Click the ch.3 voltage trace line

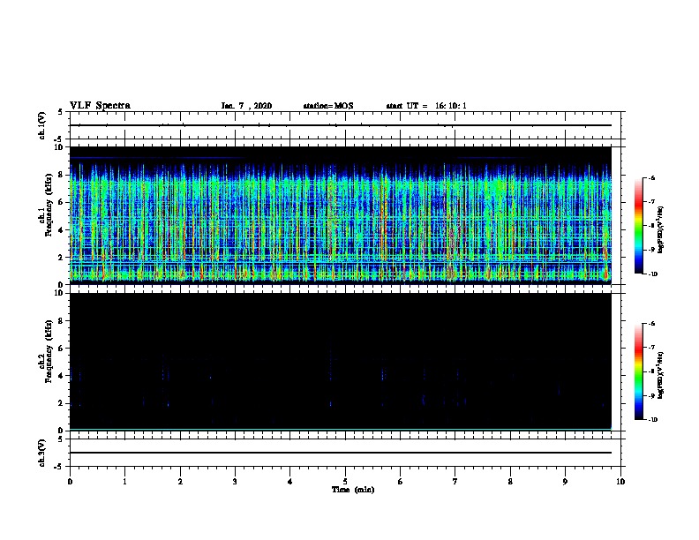tap(341, 453)
